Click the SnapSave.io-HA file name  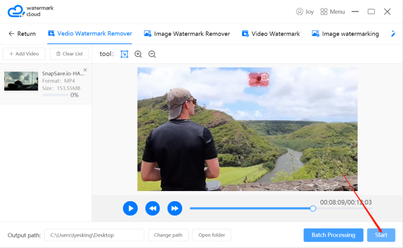63,73
